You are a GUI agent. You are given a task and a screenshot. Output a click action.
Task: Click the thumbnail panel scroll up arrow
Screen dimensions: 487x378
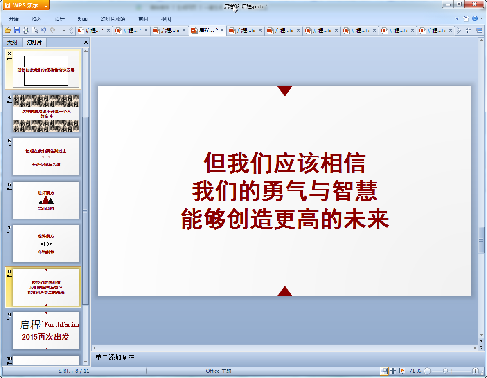click(86, 51)
